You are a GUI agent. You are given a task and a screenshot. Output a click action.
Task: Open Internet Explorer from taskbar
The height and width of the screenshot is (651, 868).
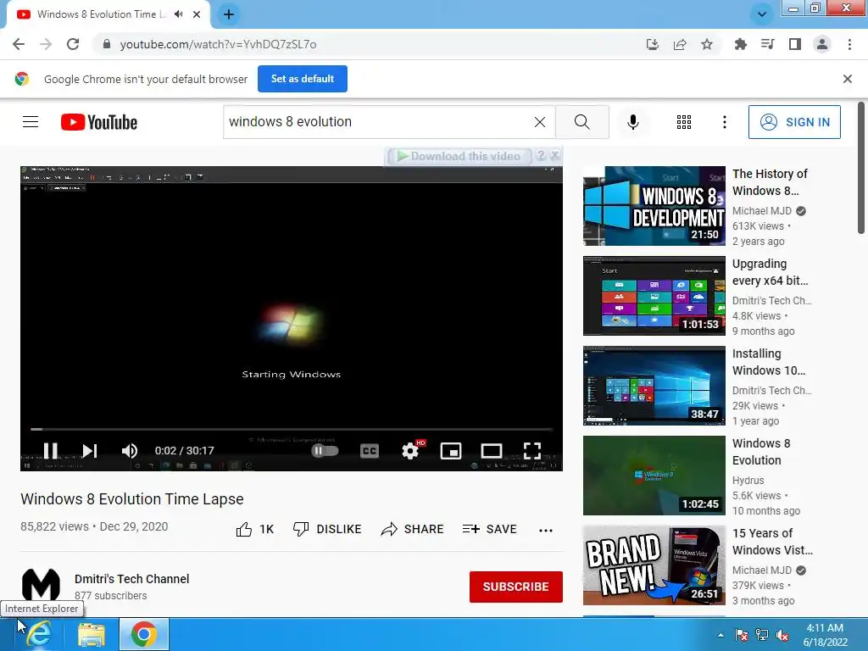pyautogui.click(x=39, y=634)
